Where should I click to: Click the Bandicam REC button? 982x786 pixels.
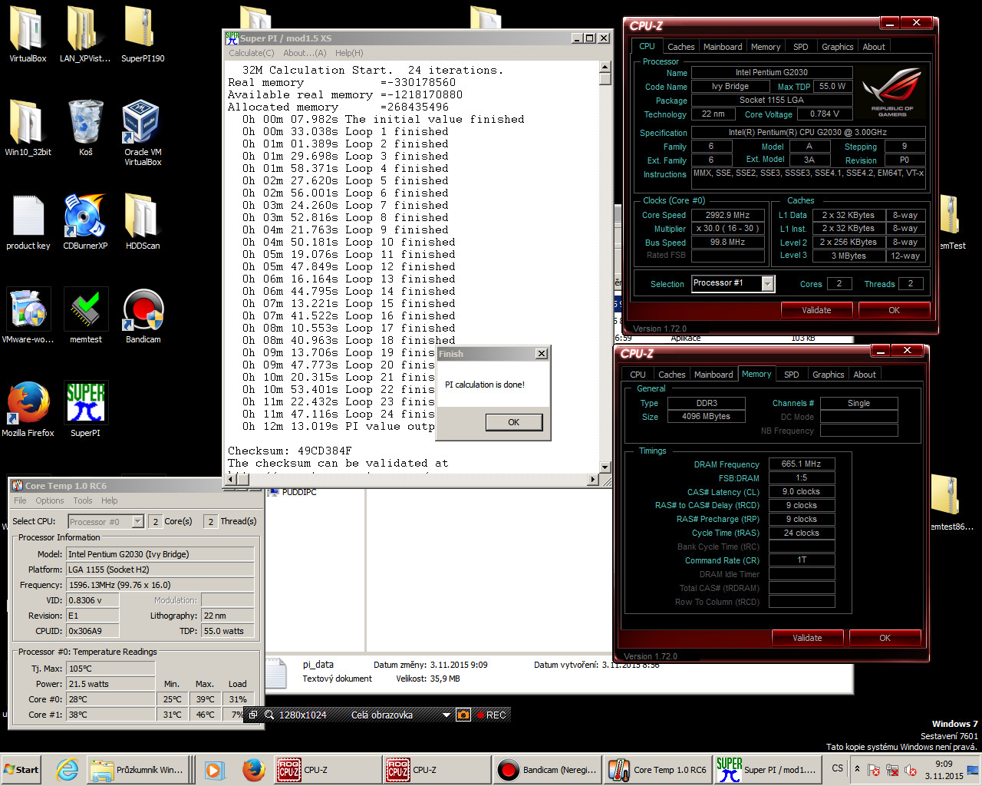[x=491, y=715]
